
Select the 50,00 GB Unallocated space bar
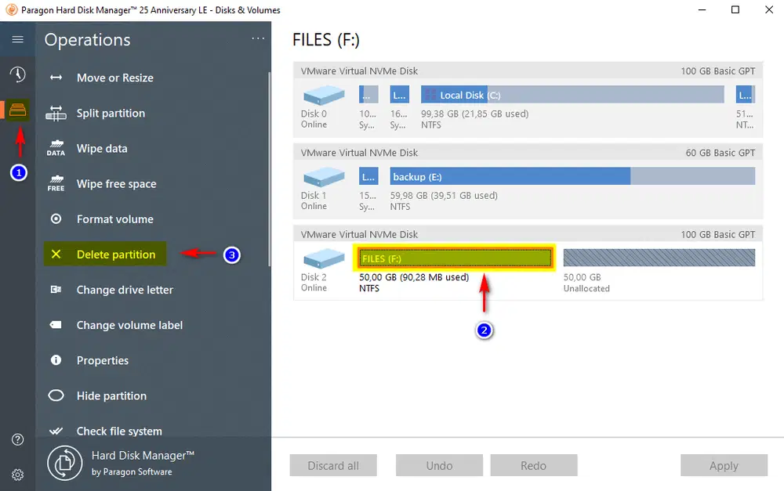659,258
